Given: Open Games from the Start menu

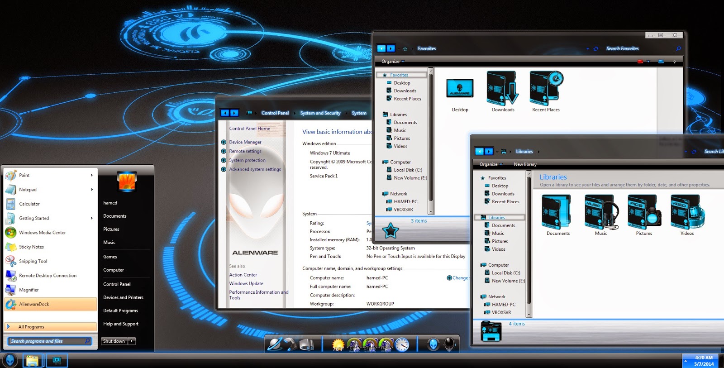Looking at the screenshot, I should point(110,257).
